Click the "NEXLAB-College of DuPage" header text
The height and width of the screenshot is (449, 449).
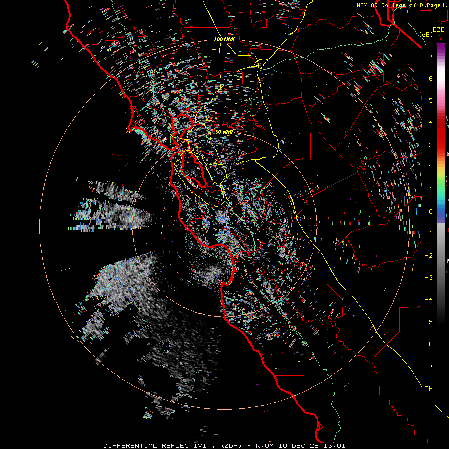398,5
